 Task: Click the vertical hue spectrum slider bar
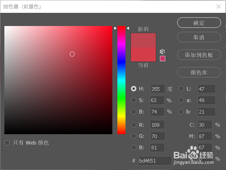pos(121,80)
